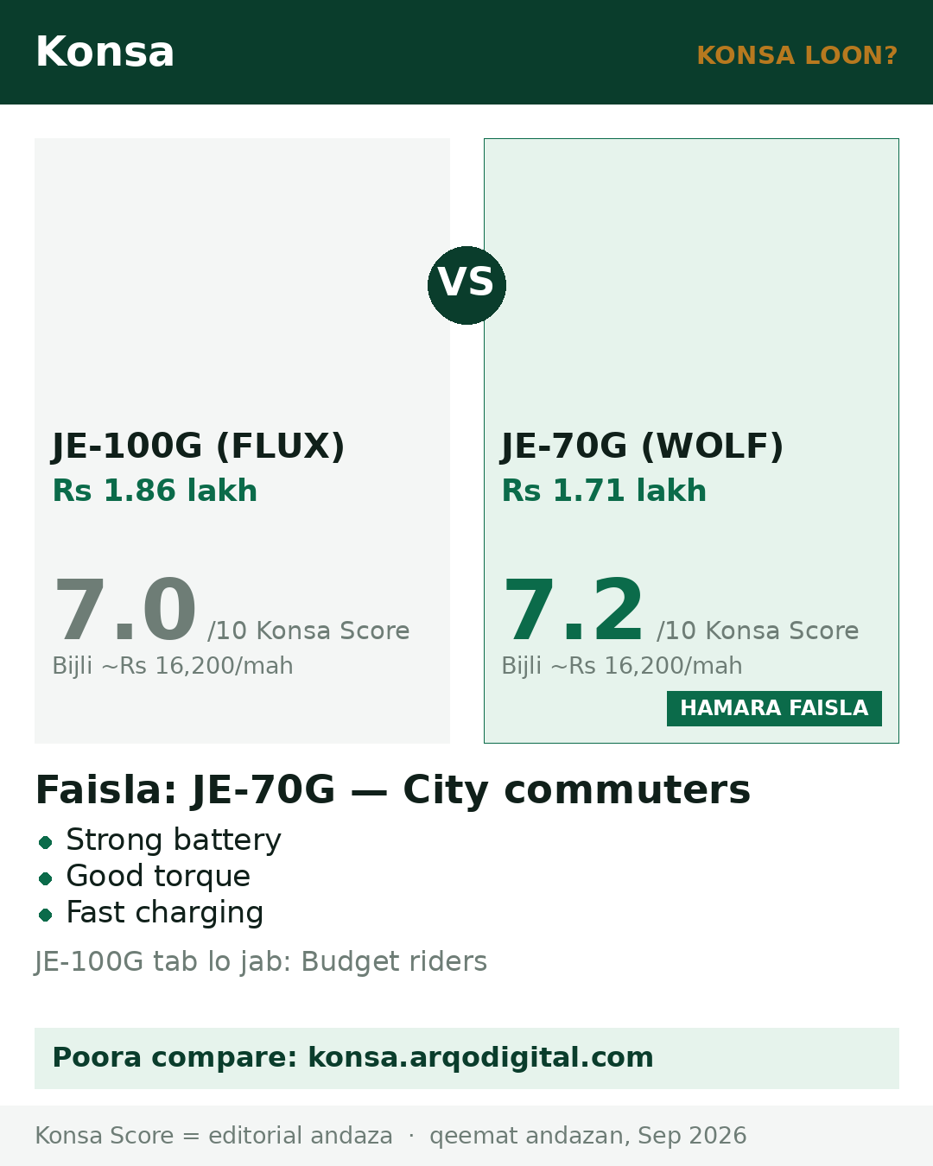Image resolution: width=933 pixels, height=1166 pixels.
Task: Click the Konsa logo title
Action: pyautogui.click(x=105, y=52)
